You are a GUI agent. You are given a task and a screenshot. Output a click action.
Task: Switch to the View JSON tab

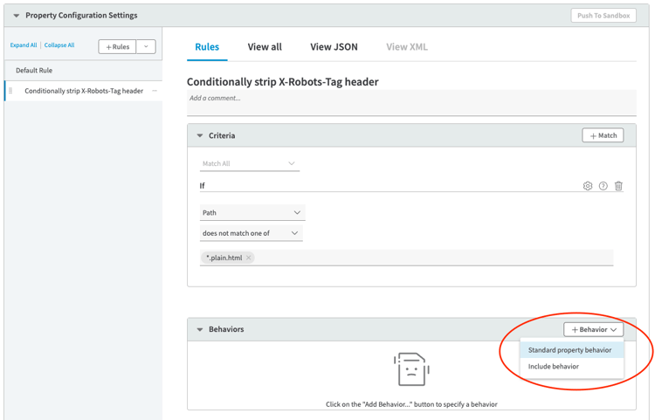click(x=334, y=47)
